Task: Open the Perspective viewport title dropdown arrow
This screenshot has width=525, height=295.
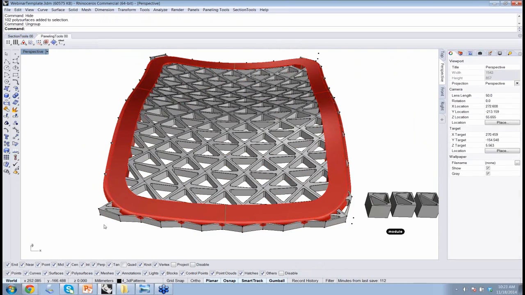Action: point(47,52)
